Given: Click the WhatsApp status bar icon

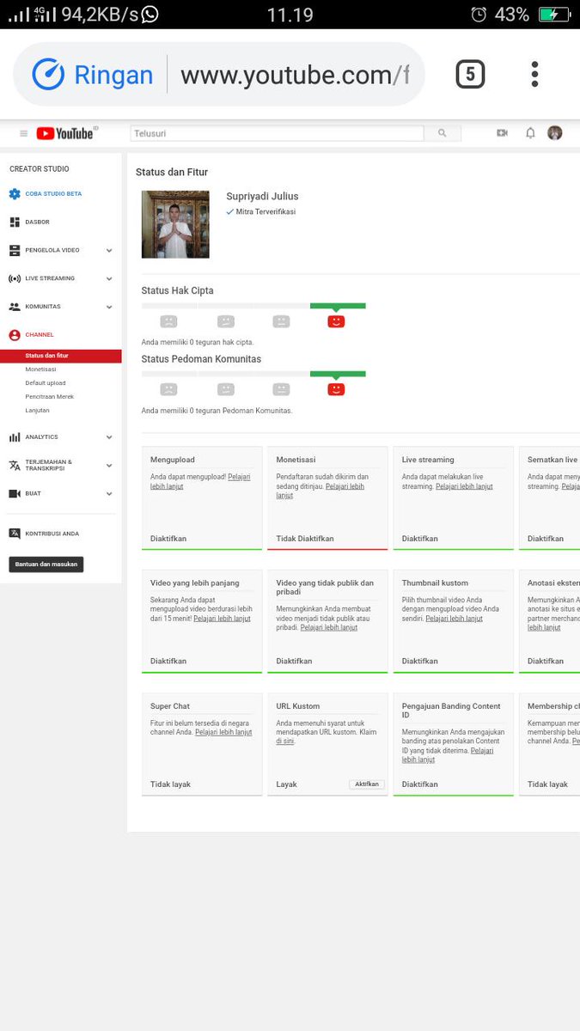Looking at the screenshot, I should pos(150,14).
